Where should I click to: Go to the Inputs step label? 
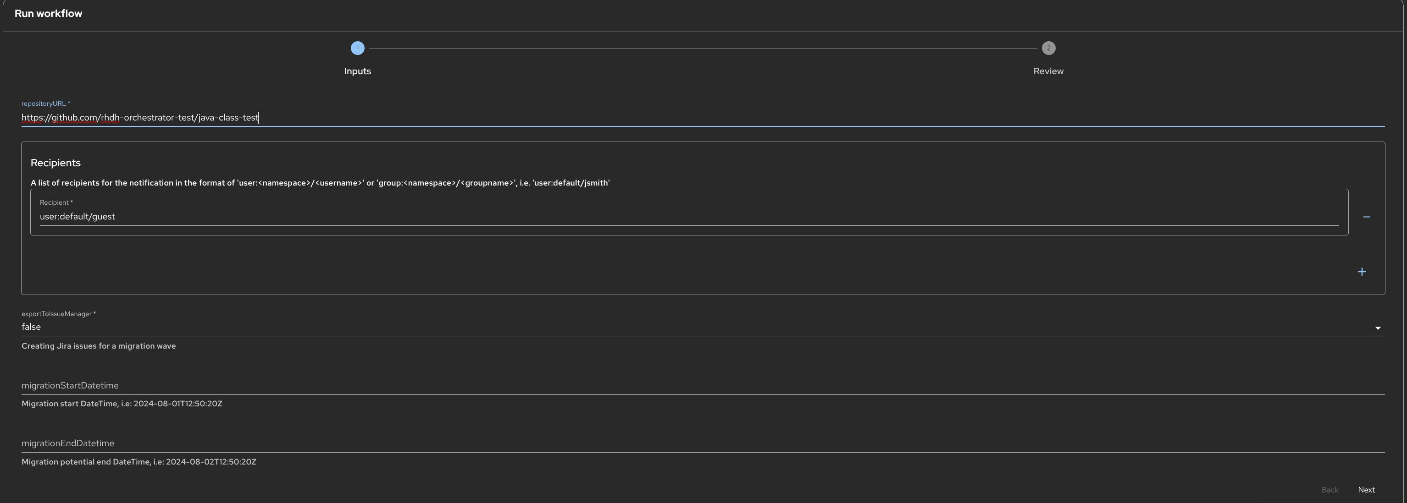pos(357,71)
